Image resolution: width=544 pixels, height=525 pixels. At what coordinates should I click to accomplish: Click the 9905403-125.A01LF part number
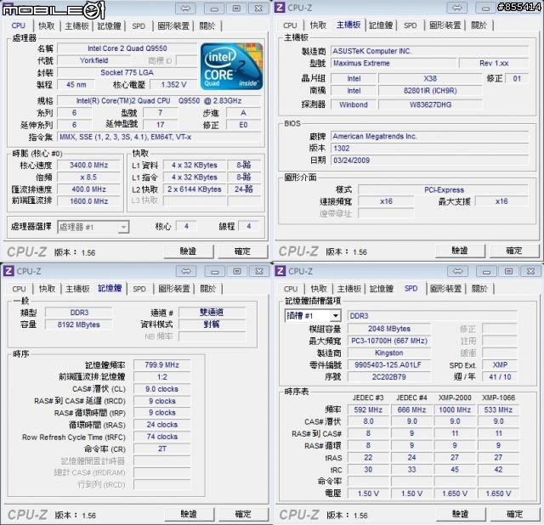point(389,364)
